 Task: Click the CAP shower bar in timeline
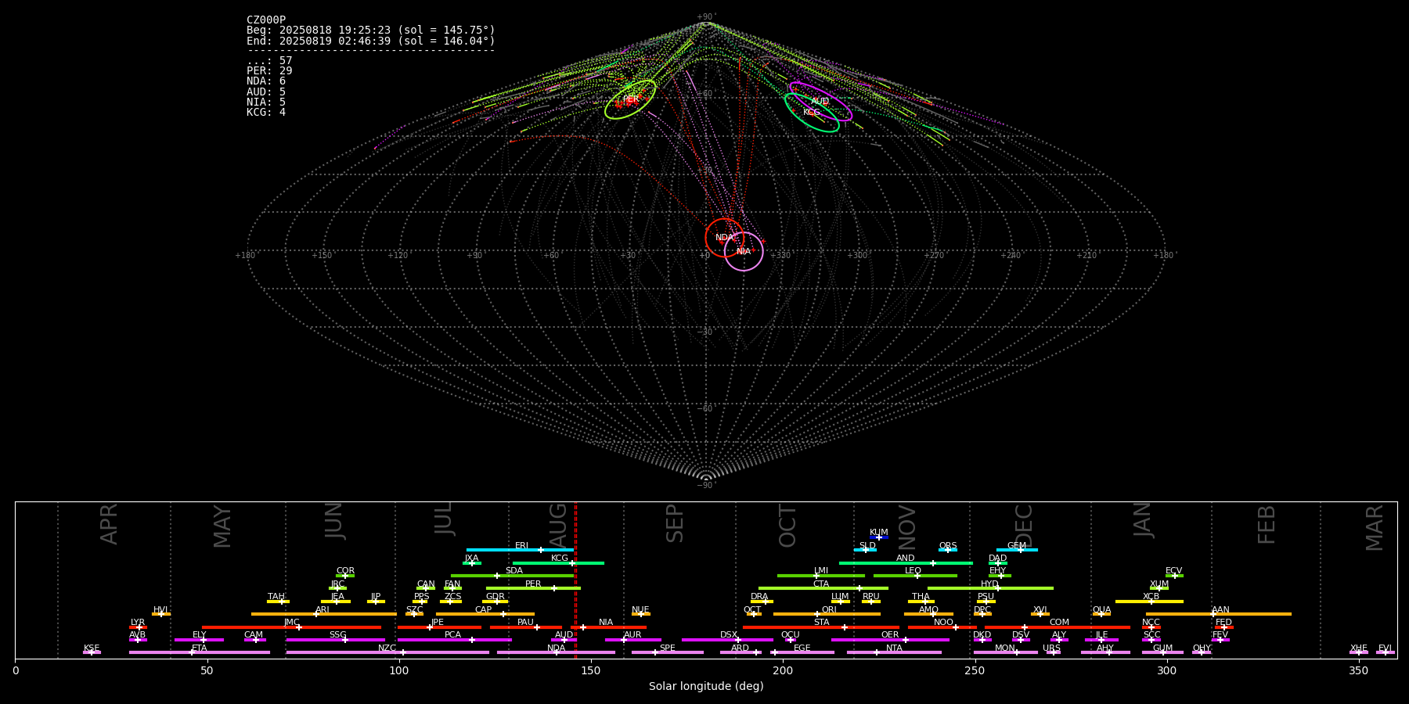pos(485,614)
